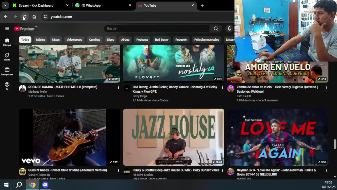The height and width of the screenshot is (190, 337).
Task: Select the Podcasts filter chip
Action: [x=142, y=40]
